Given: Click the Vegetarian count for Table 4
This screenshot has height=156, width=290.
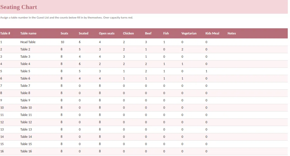Looking at the screenshot, I should pos(182,64).
